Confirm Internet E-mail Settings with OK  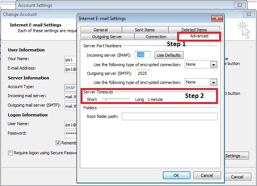click(x=176, y=175)
